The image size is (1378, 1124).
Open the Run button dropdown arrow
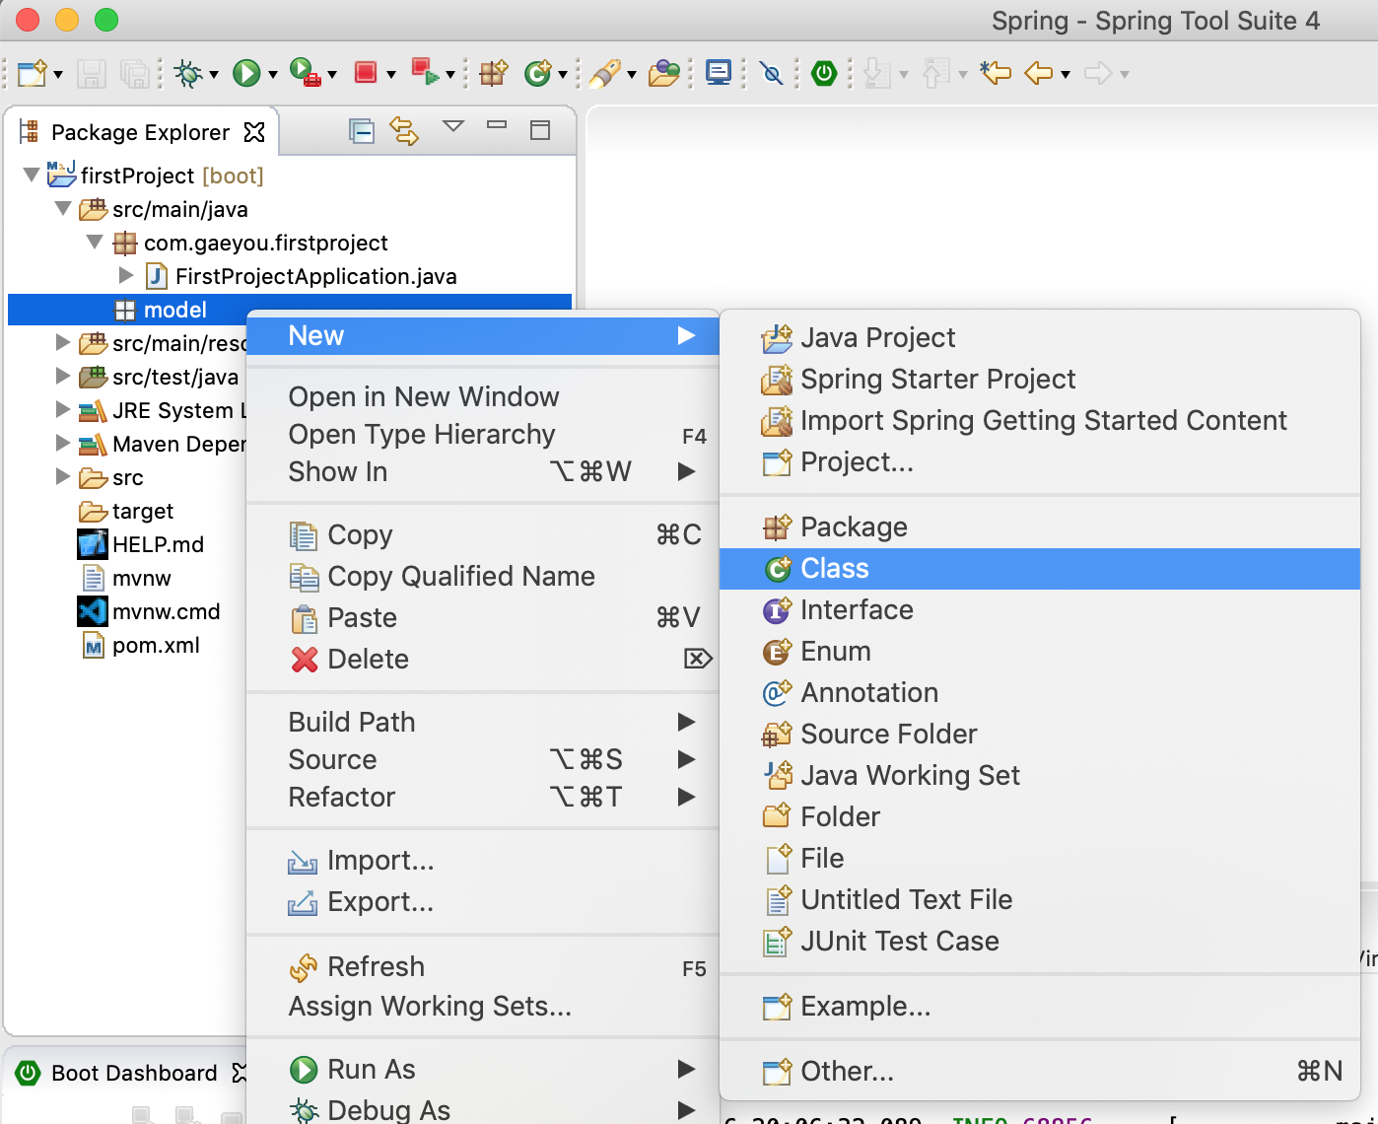pos(273,75)
